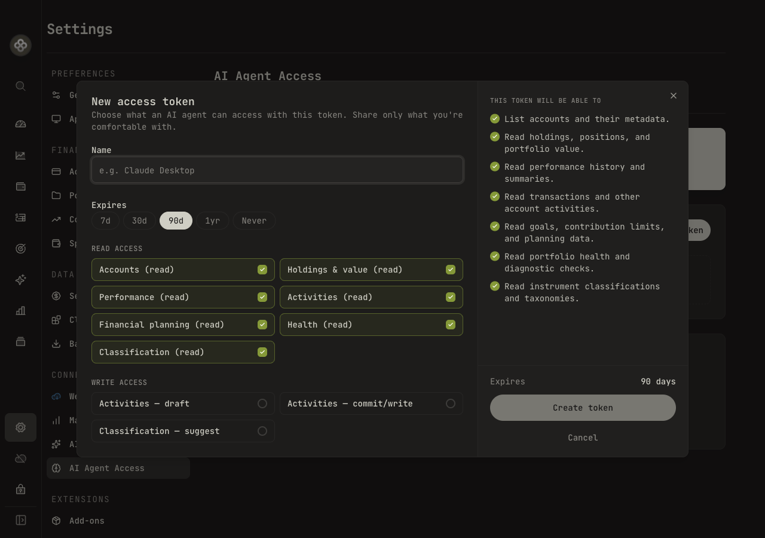Viewport: 765px width, 538px height.
Task: Click the Add-ons cube icon
Action: pos(56,521)
